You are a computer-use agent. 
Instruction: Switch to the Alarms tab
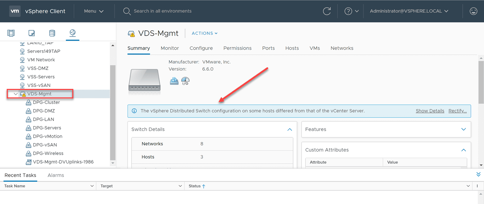click(x=56, y=175)
